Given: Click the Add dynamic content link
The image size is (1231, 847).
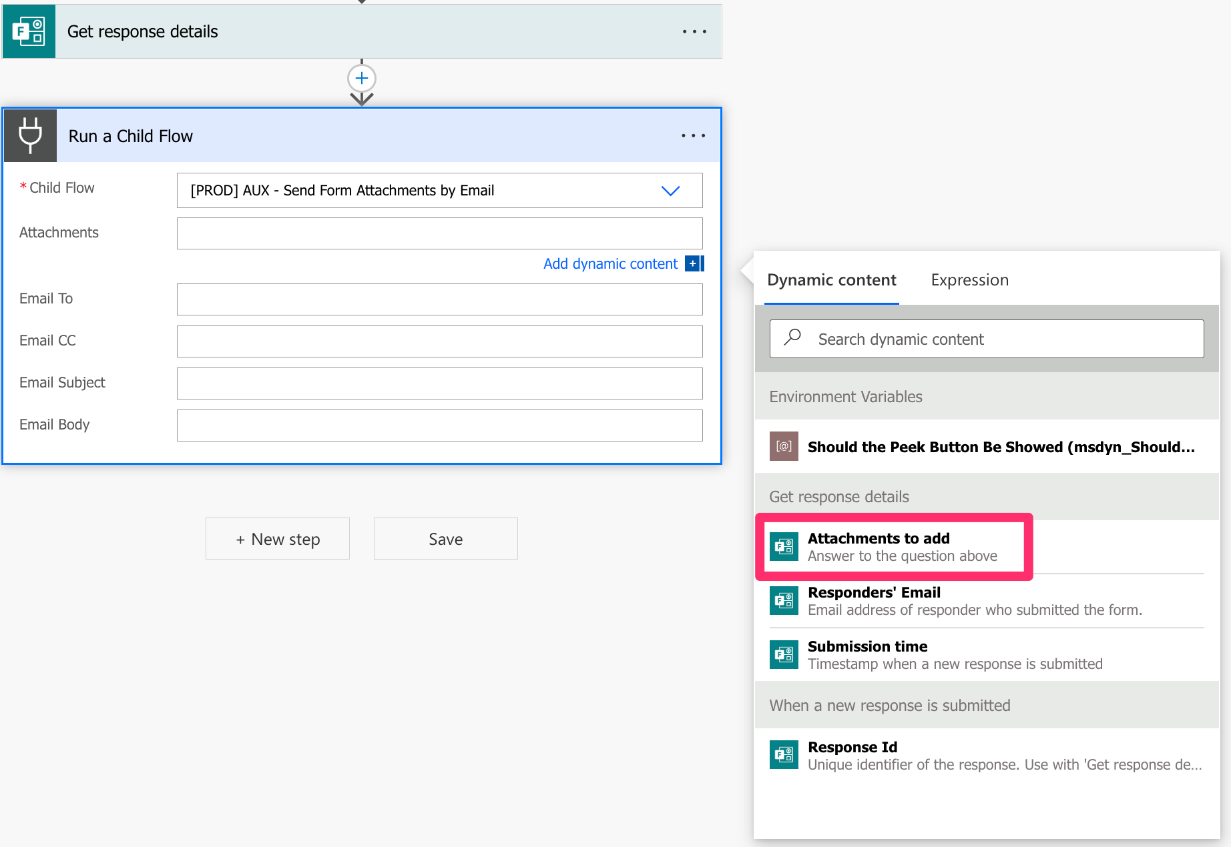Looking at the screenshot, I should point(610,263).
